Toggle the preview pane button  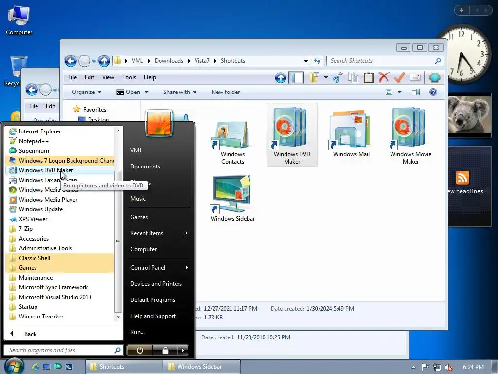[416, 92]
